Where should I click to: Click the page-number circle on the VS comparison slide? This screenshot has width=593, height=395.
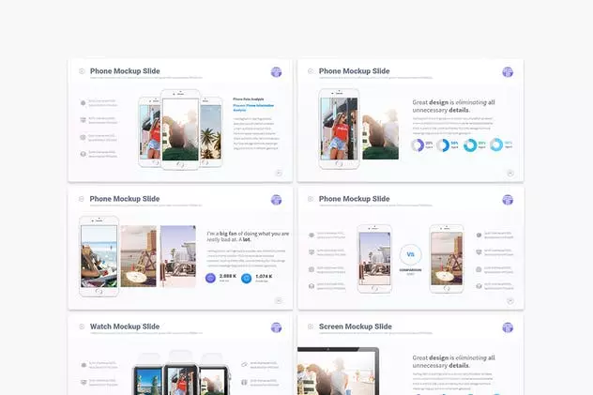(509, 301)
